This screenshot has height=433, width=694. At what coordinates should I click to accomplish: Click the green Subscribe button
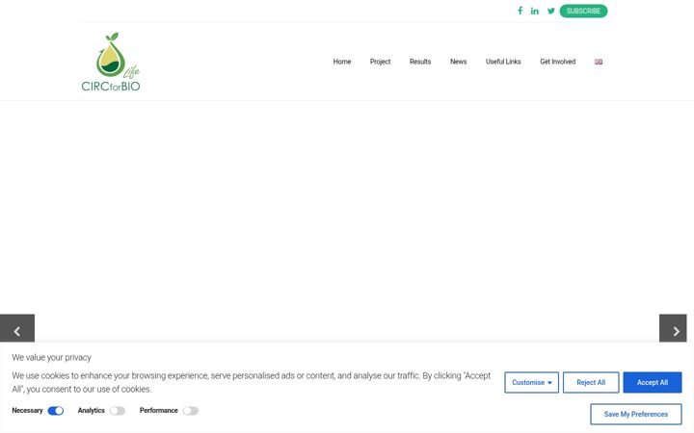tap(583, 11)
